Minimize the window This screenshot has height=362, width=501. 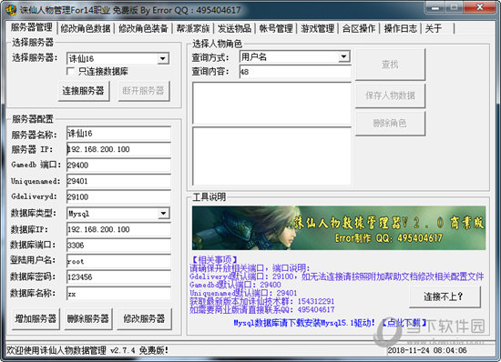click(435, 7)
